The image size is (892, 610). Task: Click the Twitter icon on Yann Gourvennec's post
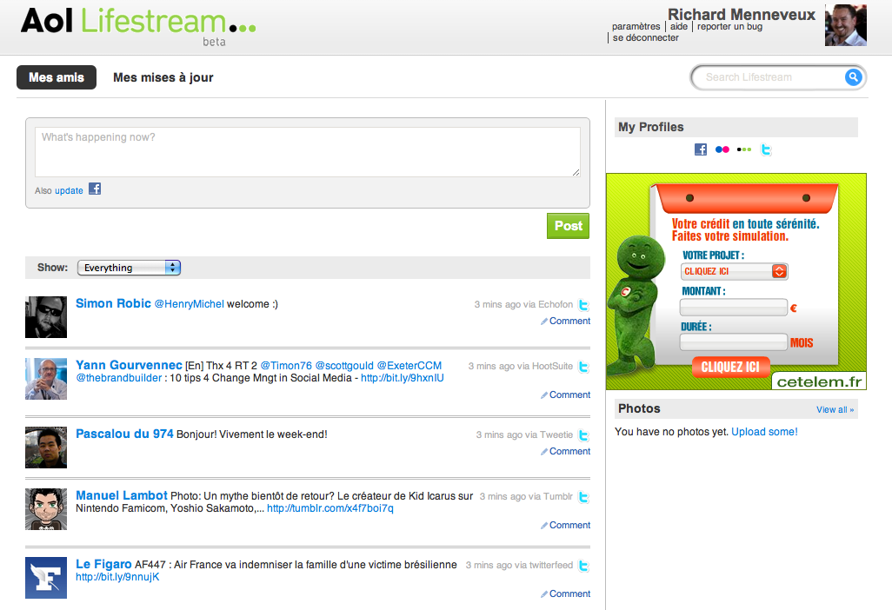click(583, 367)
